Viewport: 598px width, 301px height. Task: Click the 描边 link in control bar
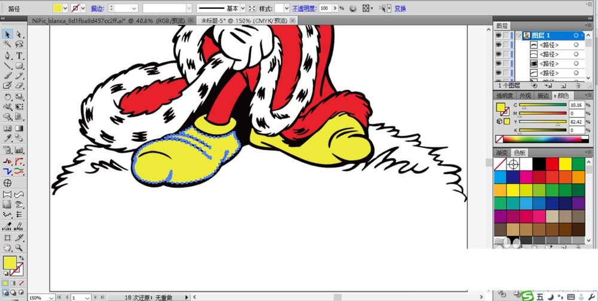coord(97,8)
